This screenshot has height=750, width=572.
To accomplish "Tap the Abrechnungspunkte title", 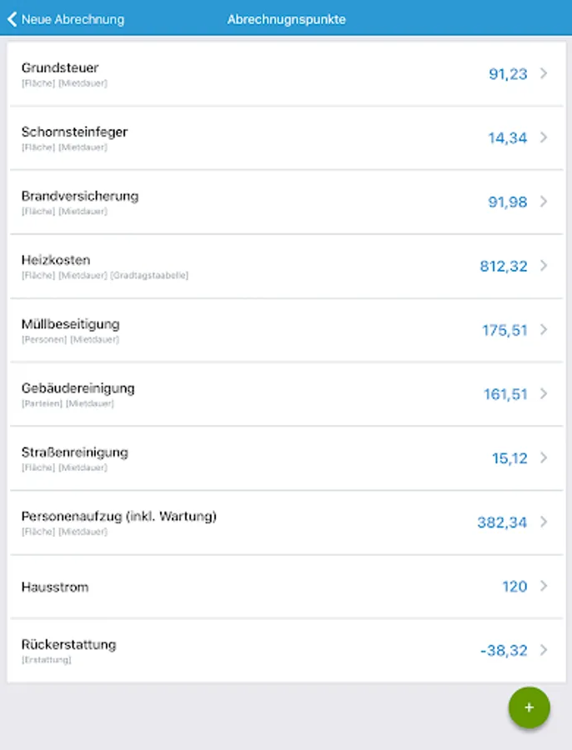I will point(286,19).
